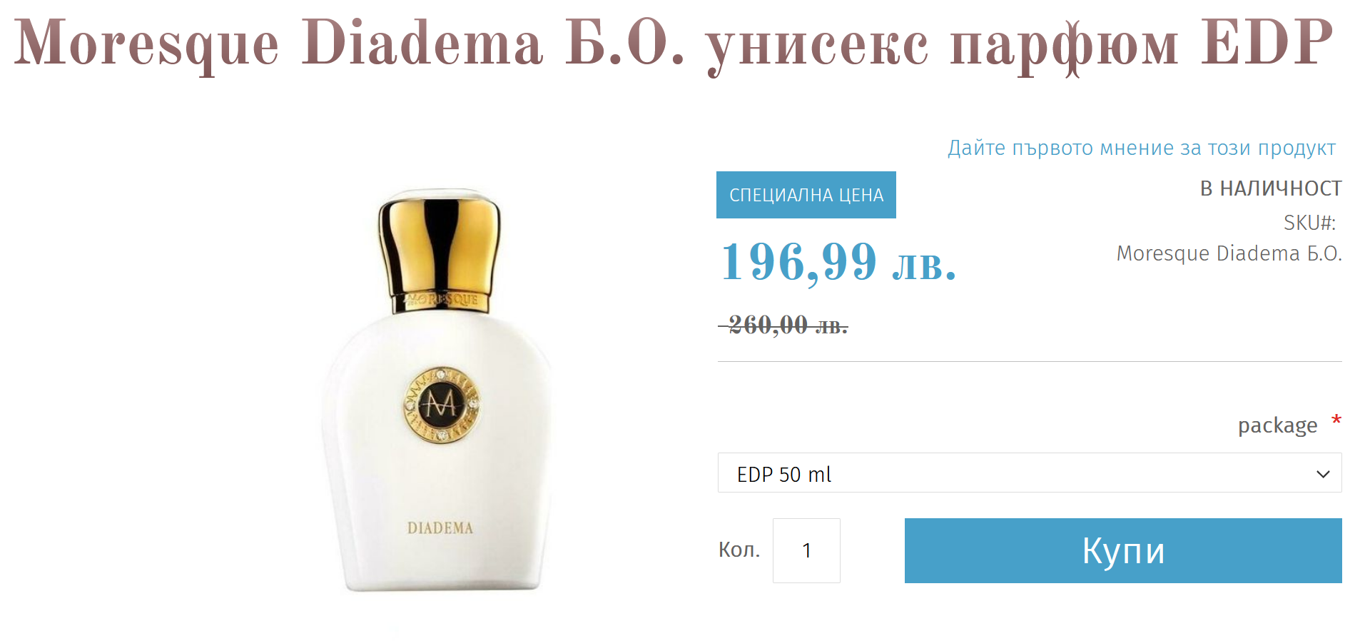Click the gold cap of the bottle image
The height and width of the screenshot is (641, 1370).
(x=440, y=250)
